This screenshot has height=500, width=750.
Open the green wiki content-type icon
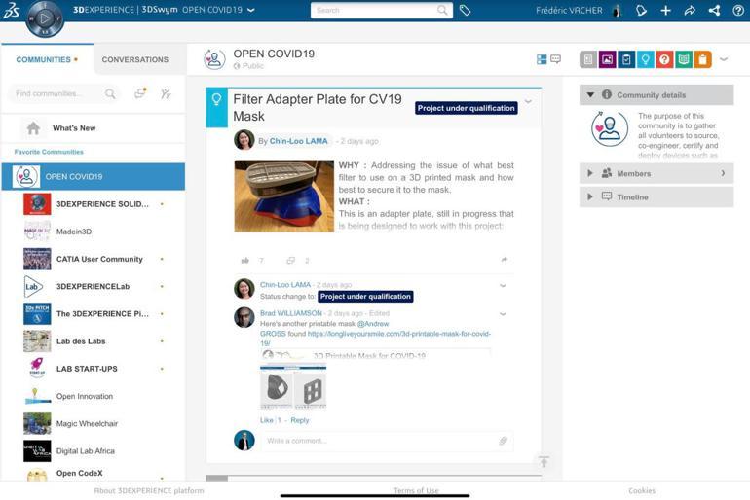[x=684, y=59]
